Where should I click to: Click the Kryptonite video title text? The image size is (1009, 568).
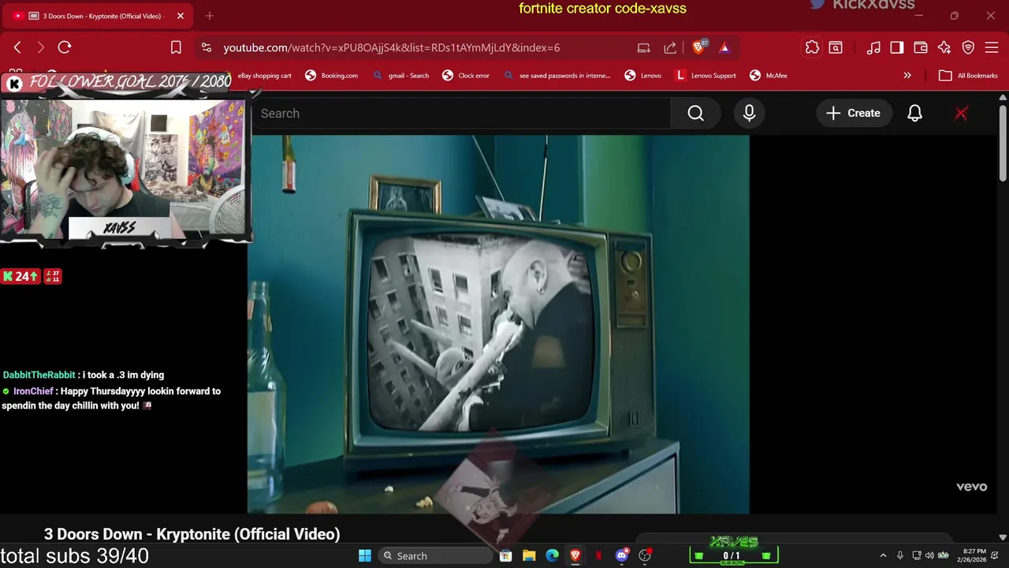click(192, 534)
